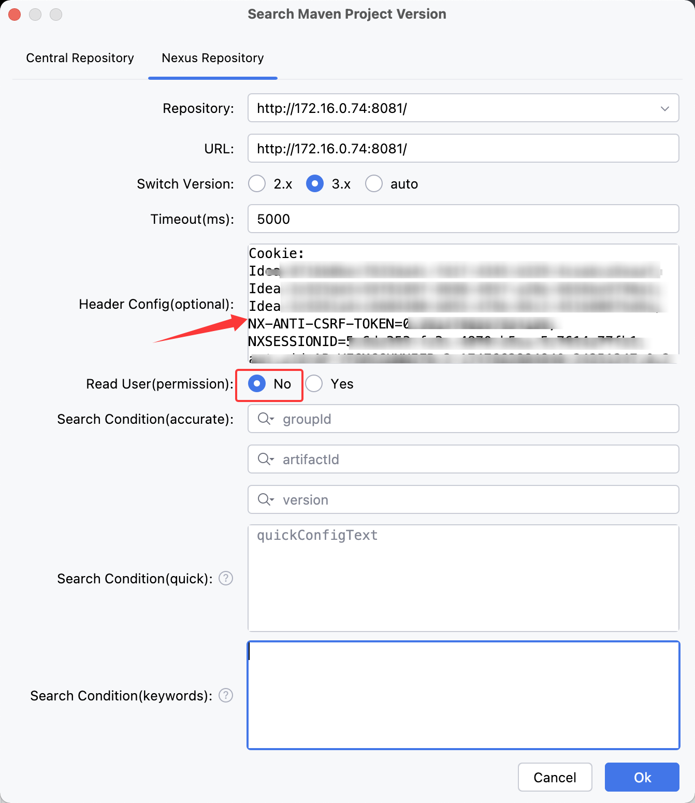The width and height of the screenshot is (695, 803).
Task: Set Read User permission to No
Action: (257, 384)
